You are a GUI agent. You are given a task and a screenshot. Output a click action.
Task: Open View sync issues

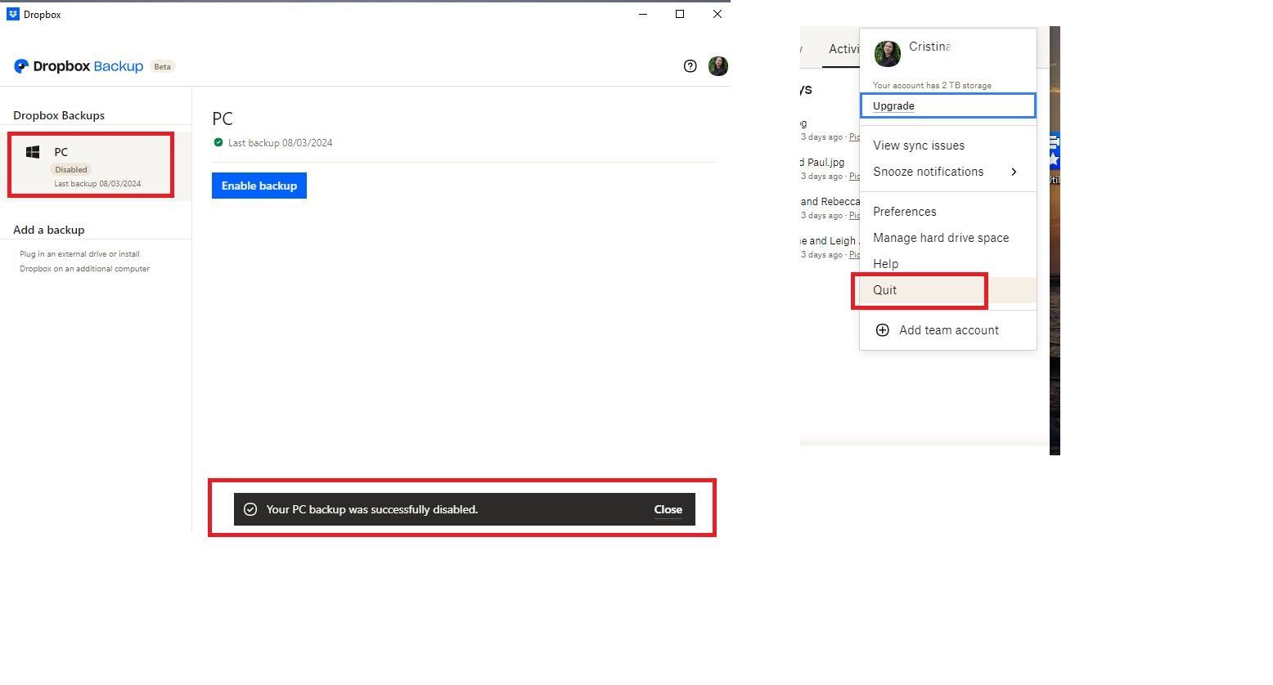pyautogui.click(x=919, y=146)
